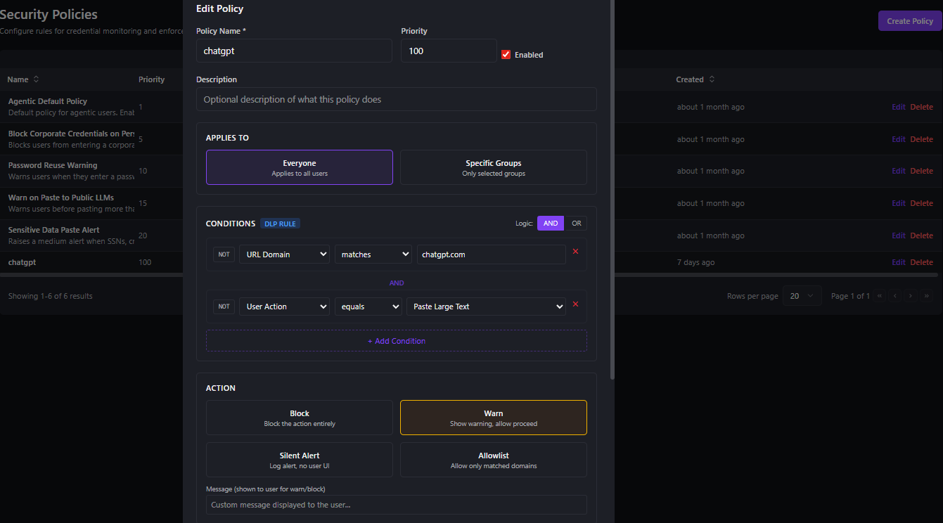Click the DLP RULE badge
The height and width of the screenshot is (523, 943).
(281, 224)
